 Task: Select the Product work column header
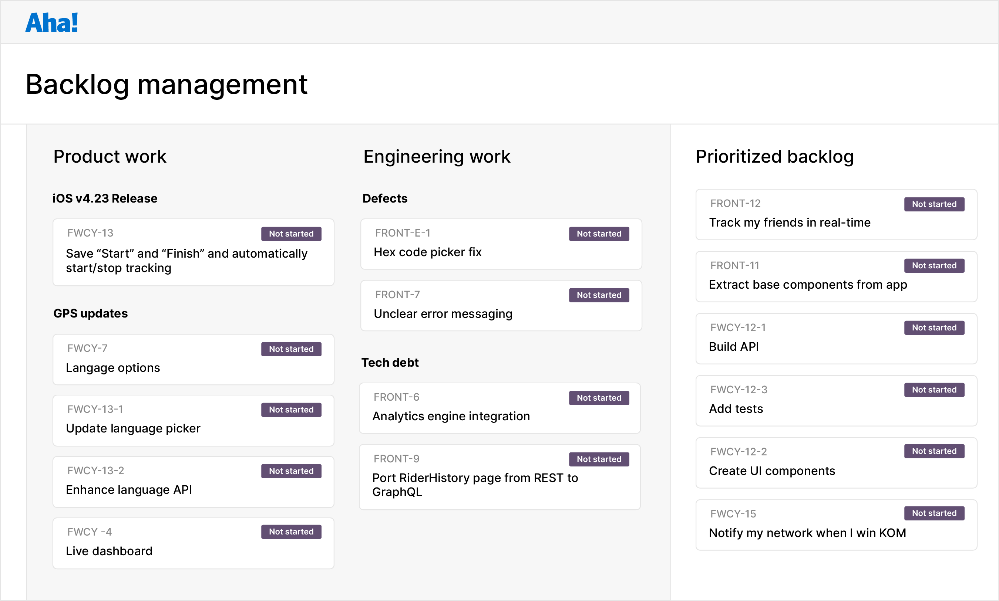pyautogui.click(x=110, y=156)
